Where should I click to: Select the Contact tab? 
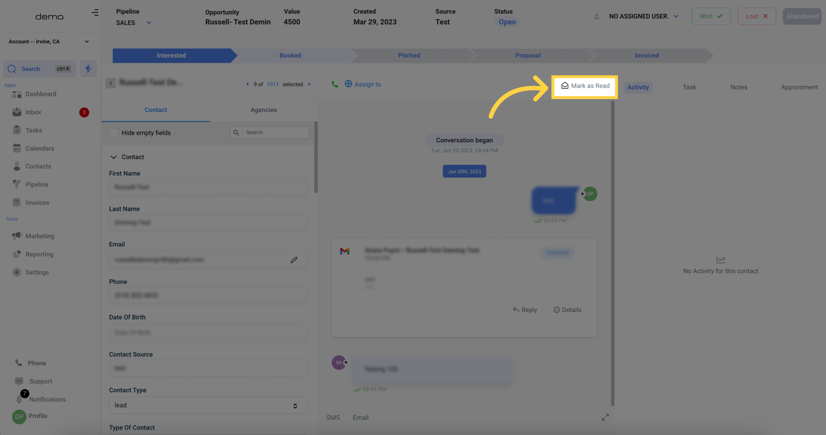156,110
